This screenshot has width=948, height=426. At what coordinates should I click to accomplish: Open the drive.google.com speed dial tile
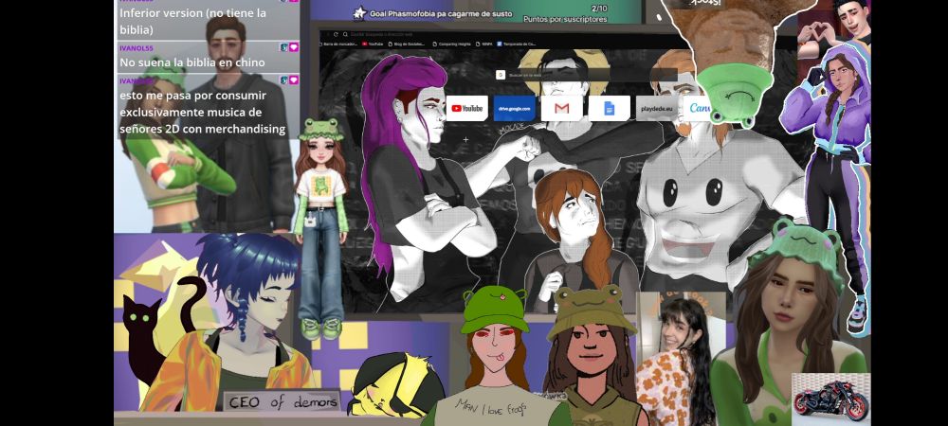coord(515,109)
